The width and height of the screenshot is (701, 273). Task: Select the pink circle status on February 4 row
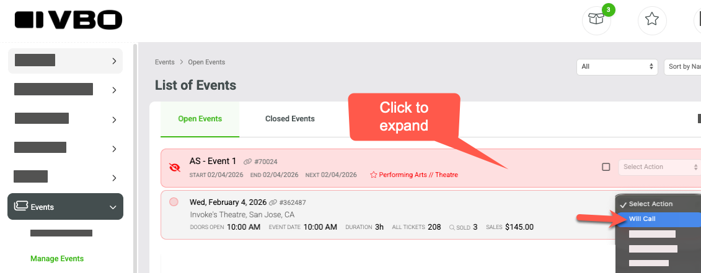click(x=174, y=202)
